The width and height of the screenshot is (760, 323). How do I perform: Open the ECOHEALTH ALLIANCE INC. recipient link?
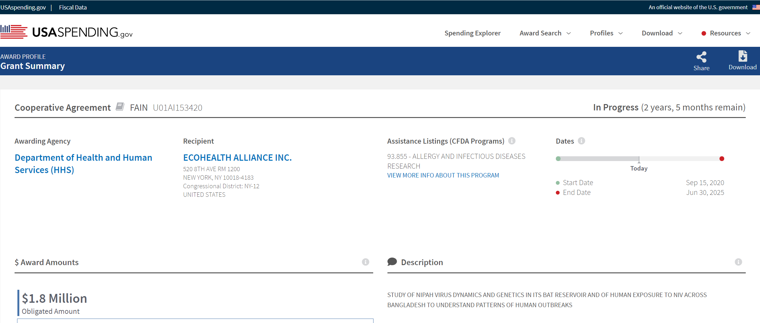[237, 158]
